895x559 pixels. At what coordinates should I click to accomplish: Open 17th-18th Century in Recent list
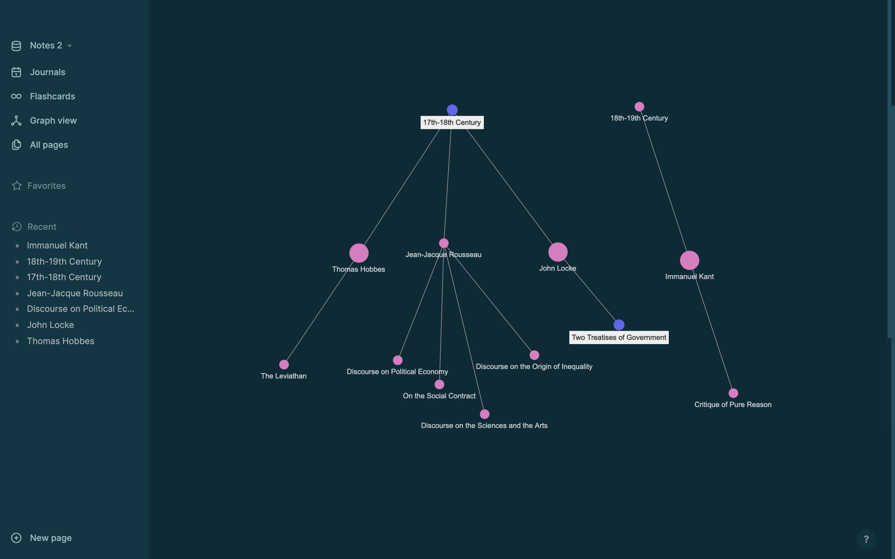click(64, 277)
